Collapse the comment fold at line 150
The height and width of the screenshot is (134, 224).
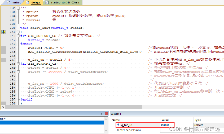(x=18, y=72)
